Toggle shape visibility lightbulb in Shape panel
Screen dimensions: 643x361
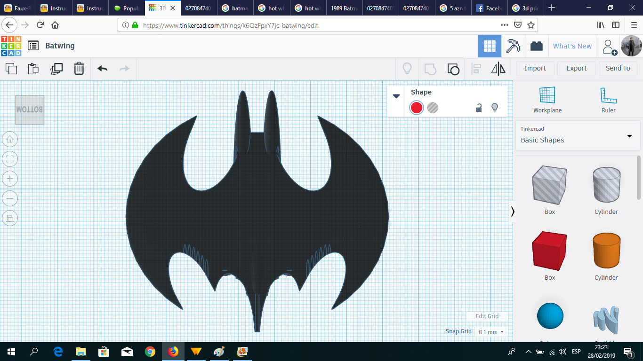click(x=495, y=108)
